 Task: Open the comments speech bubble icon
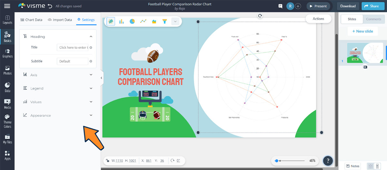click(x=281, y=6)
